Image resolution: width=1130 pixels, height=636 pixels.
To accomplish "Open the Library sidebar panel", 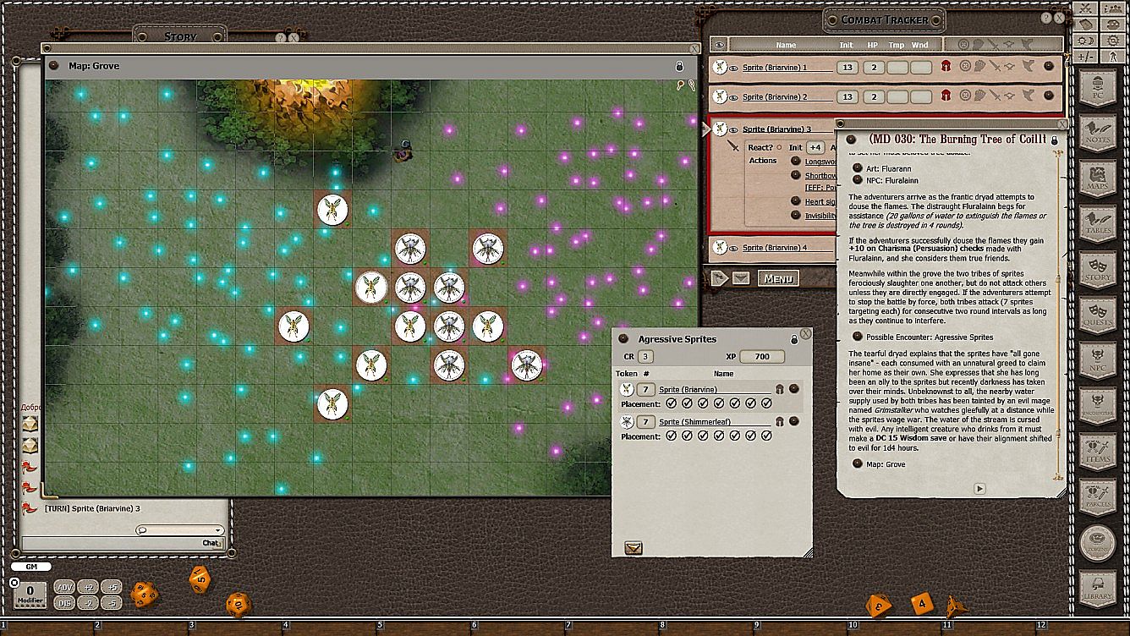I will click(x=1098, y=589).
